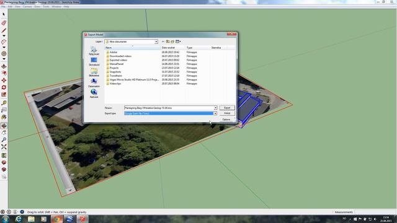Select the Eraser tool
The height and width of the screenshot is (223, 397).
(x=4, y=23)
